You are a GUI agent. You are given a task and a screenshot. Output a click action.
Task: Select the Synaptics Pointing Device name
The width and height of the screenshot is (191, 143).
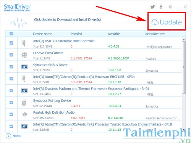pyautogui.click(x=52, y=101)
